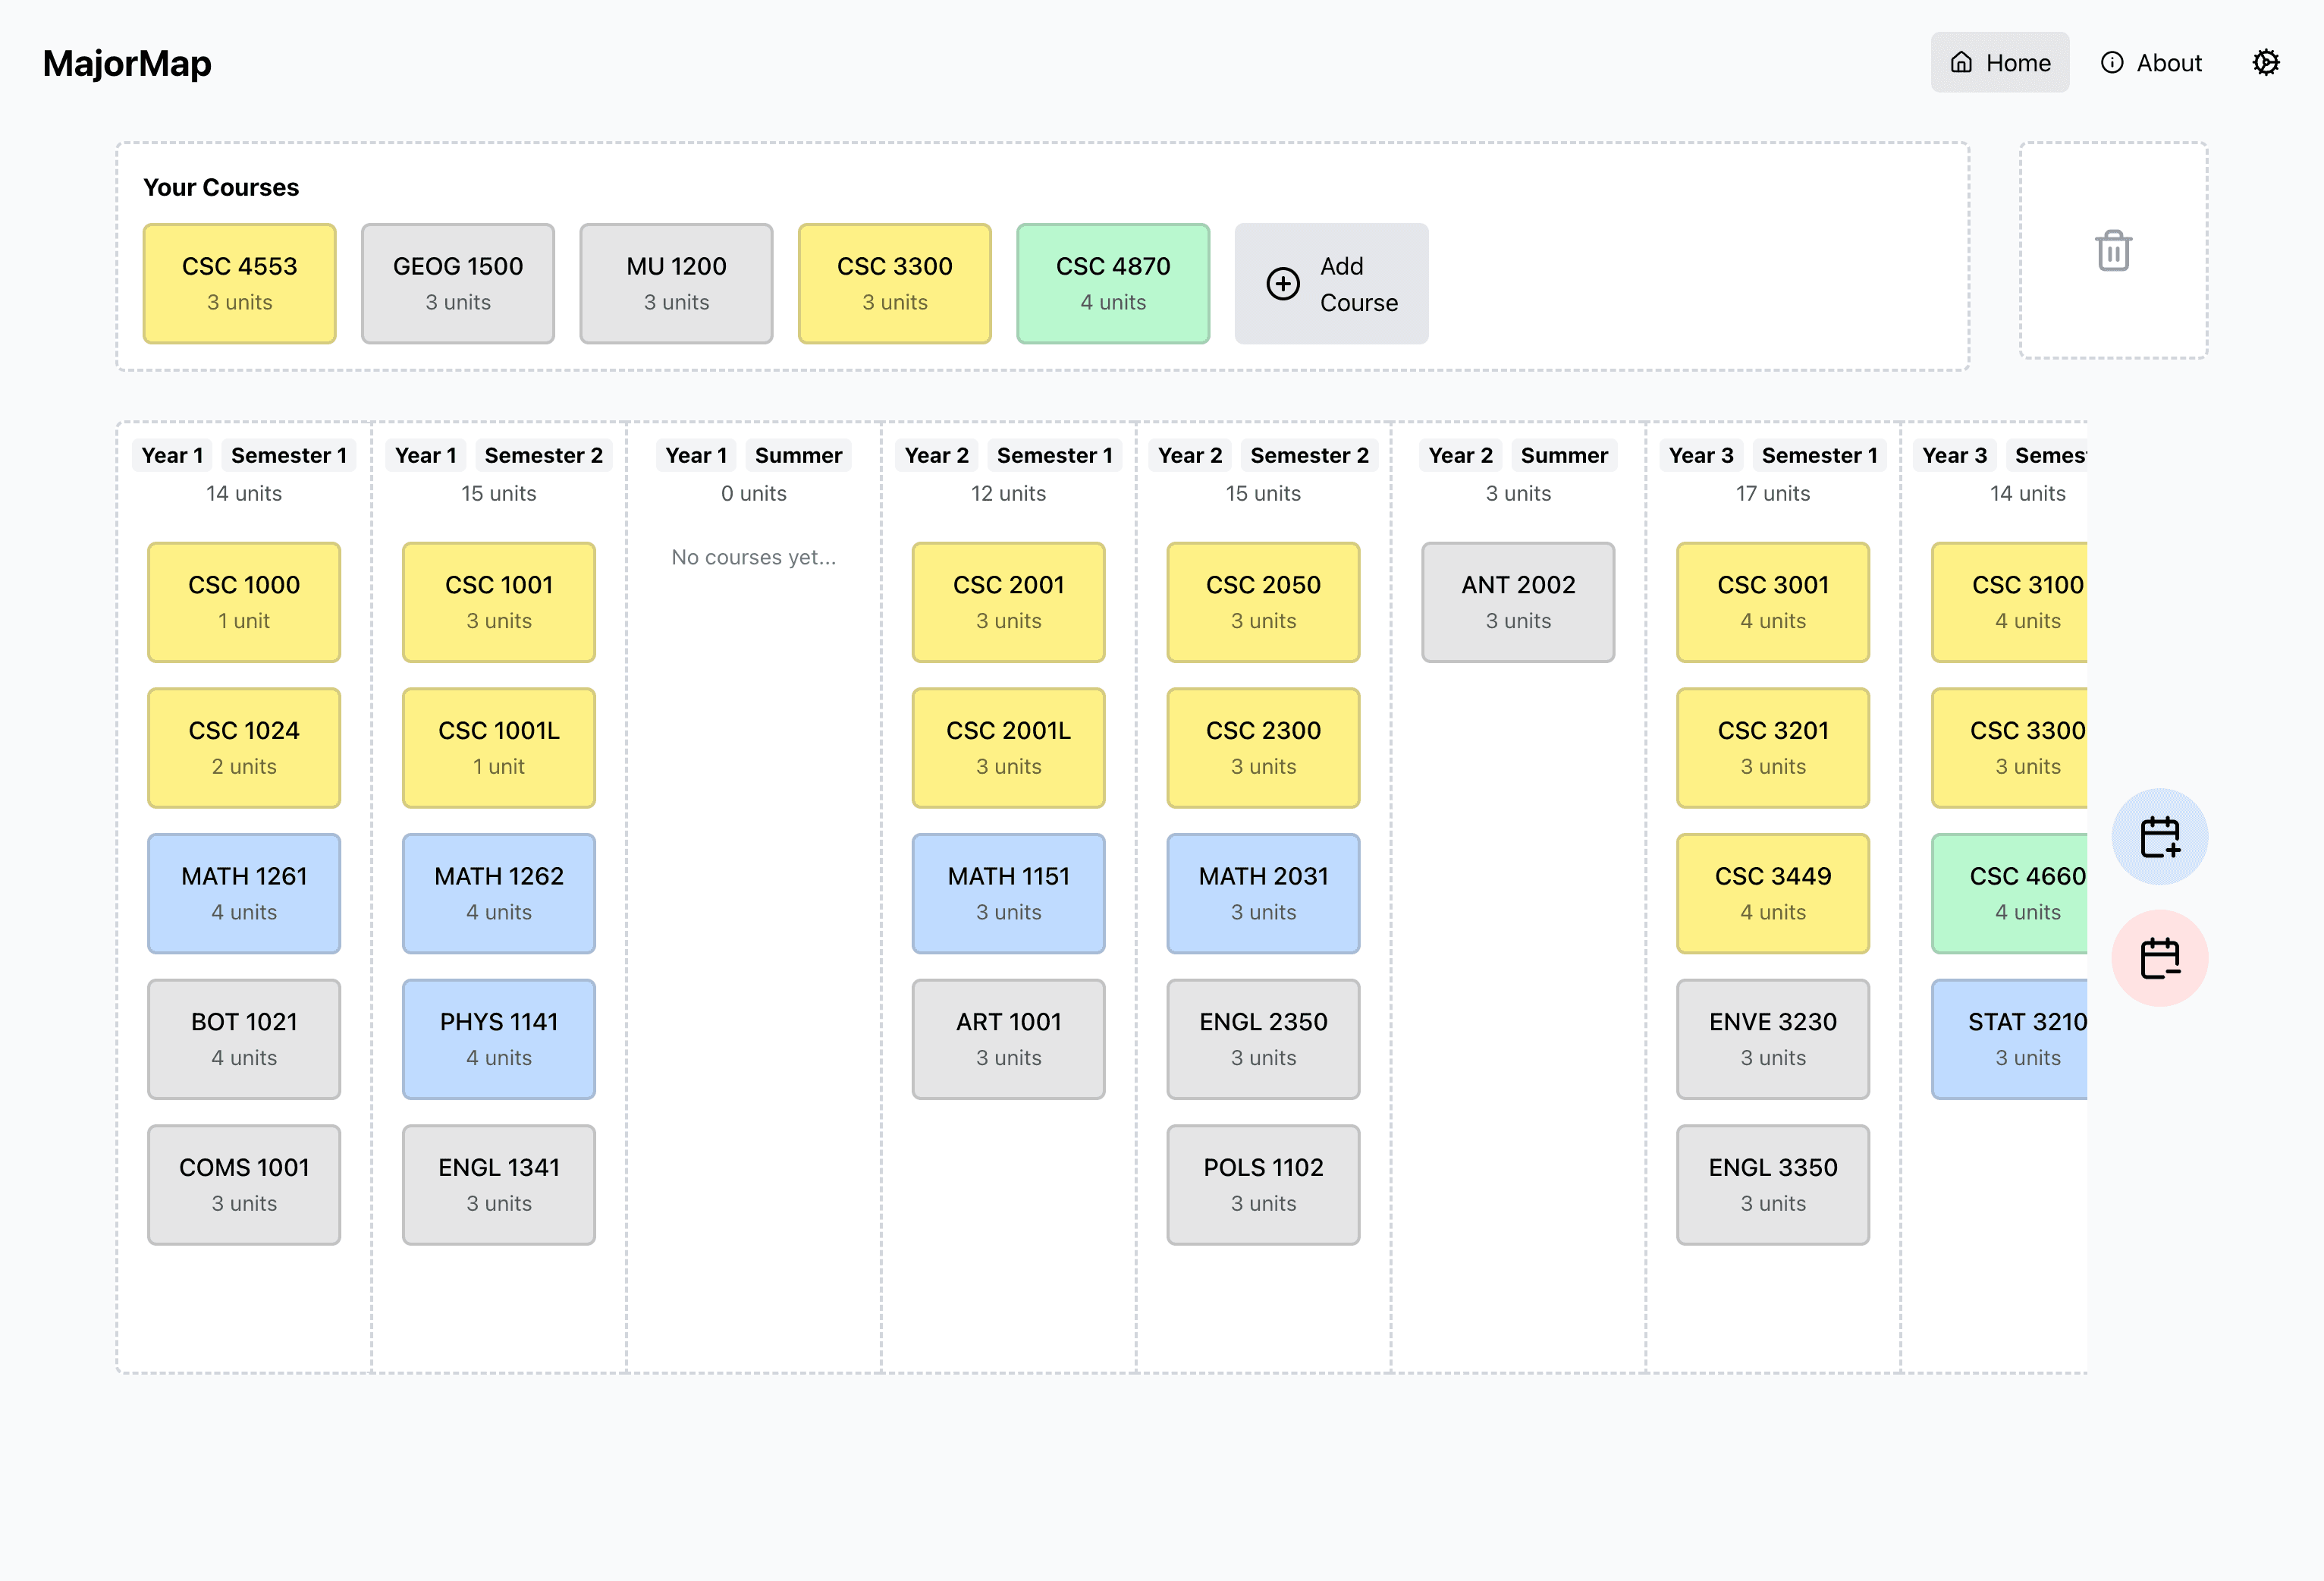Viewport: 2324px width, 1581px height.
Task: Select the MU 1200 course card
Action: (x=676, y=284)
